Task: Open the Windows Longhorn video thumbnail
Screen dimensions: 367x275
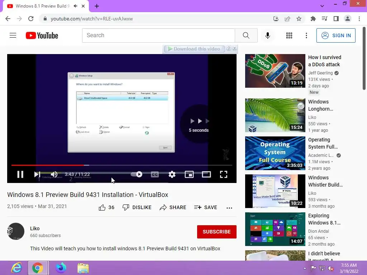Action: pos(275,115)
